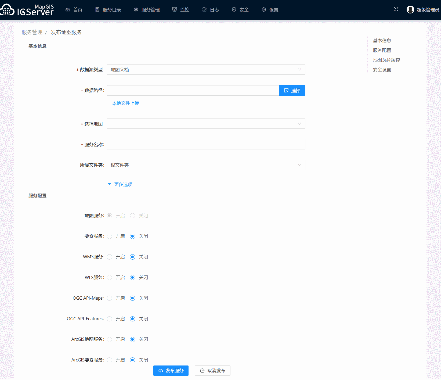Click the security shield icon
Image resolution: width=441 pixels, height=380 pixels.
[234, 10]
